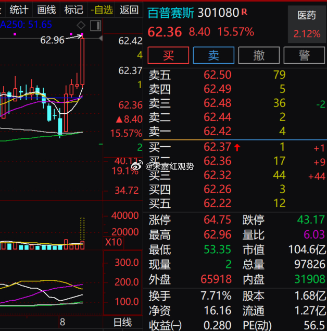The height and width of the screenshot is (331, 327).
Task: Click the 涨停 price 64.75
Action: pos(218,220)
